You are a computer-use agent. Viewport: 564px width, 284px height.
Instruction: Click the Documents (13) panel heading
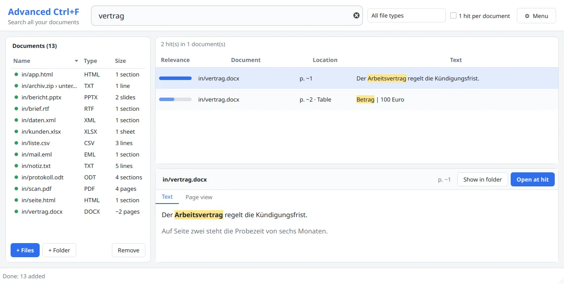[34, 46]
